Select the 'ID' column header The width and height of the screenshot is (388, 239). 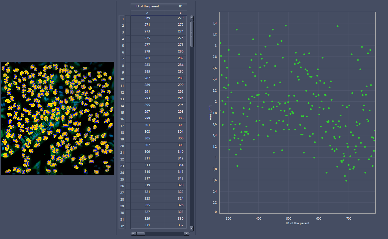click(180, 6)
